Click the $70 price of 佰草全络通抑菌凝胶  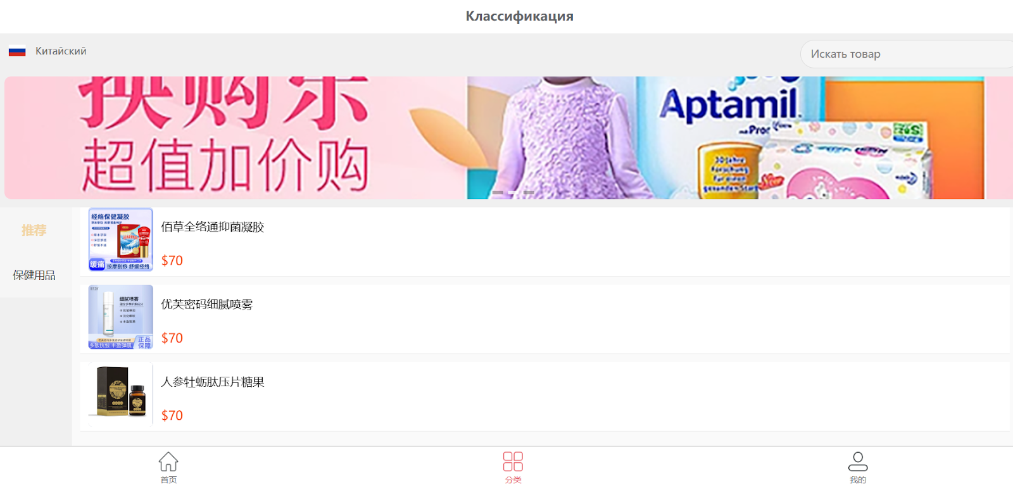(x=172, y=261)
